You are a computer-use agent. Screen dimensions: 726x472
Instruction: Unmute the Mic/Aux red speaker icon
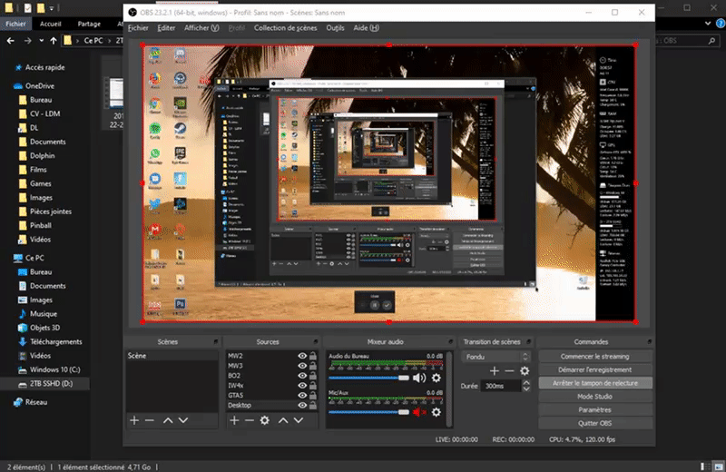pyautogui.click(x=419, y=413)
